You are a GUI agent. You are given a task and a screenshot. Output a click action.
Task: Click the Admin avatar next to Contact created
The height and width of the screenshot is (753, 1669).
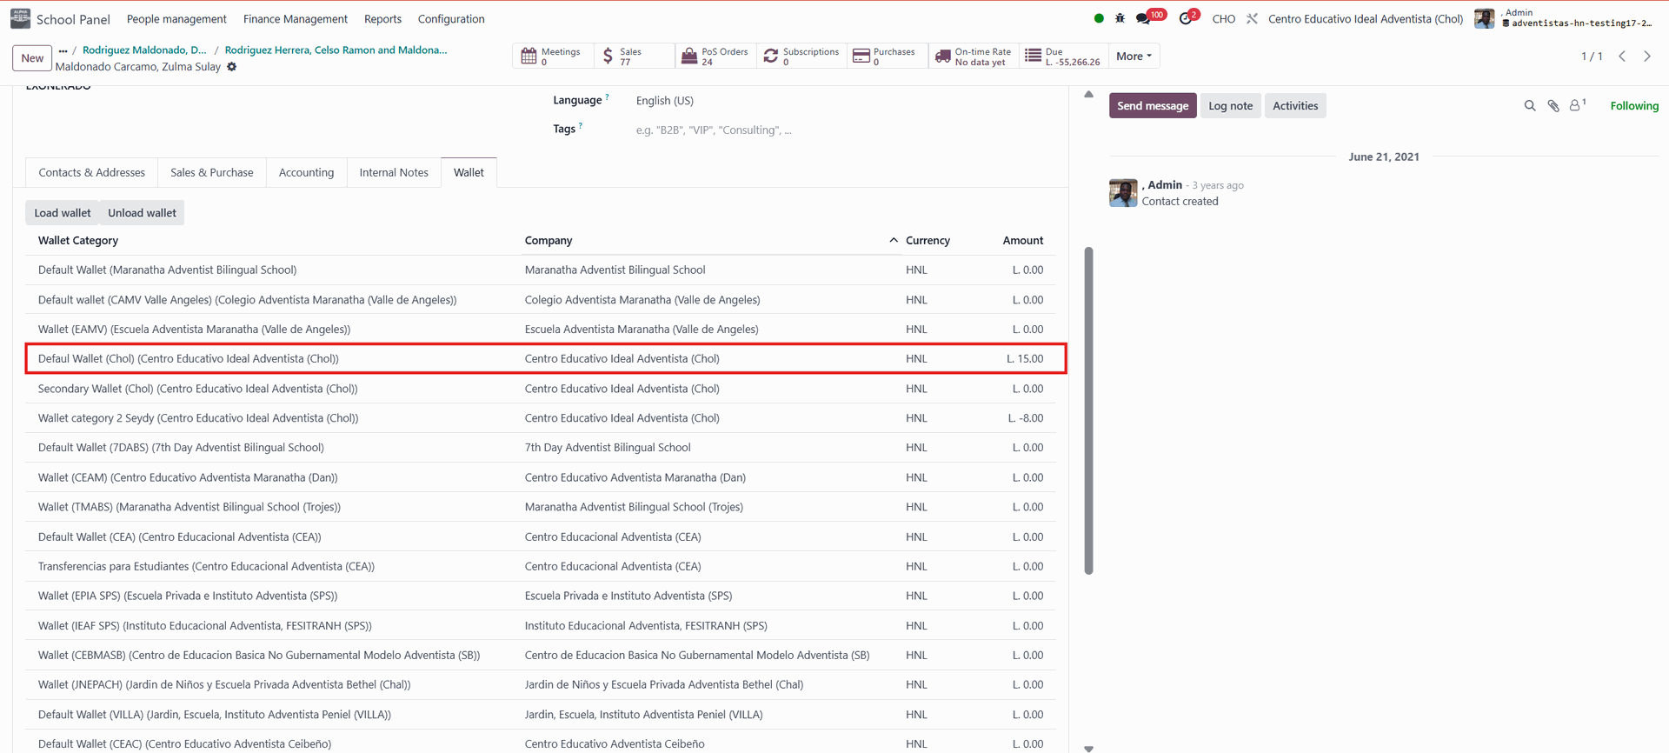click(x=1123, y=193)
